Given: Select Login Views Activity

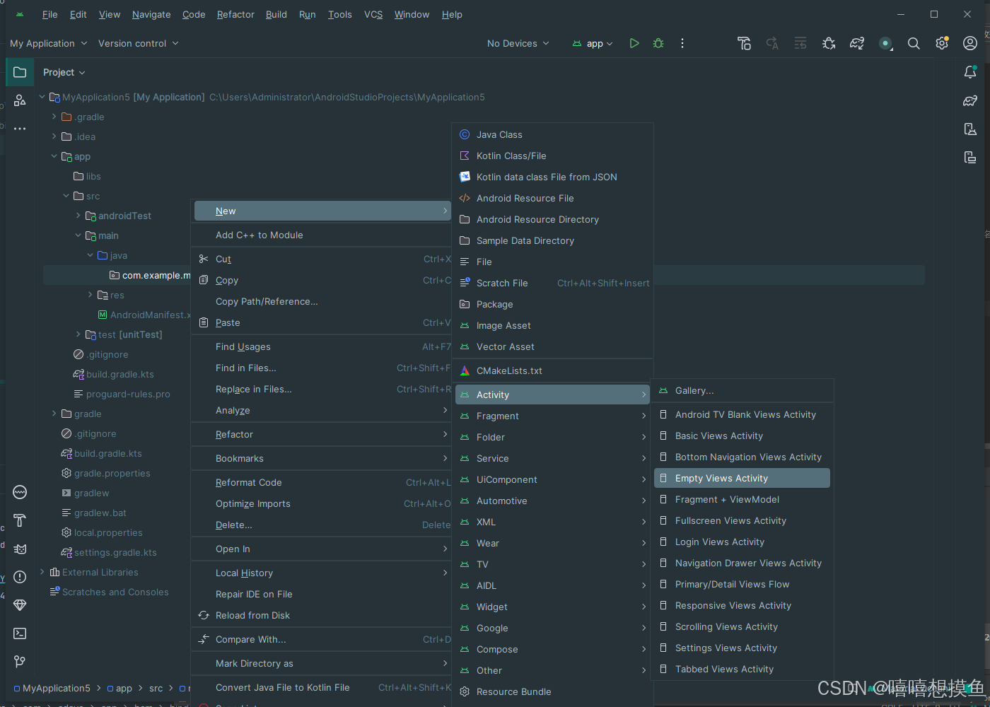Looking at the screenshot, I should pos(742,542).
